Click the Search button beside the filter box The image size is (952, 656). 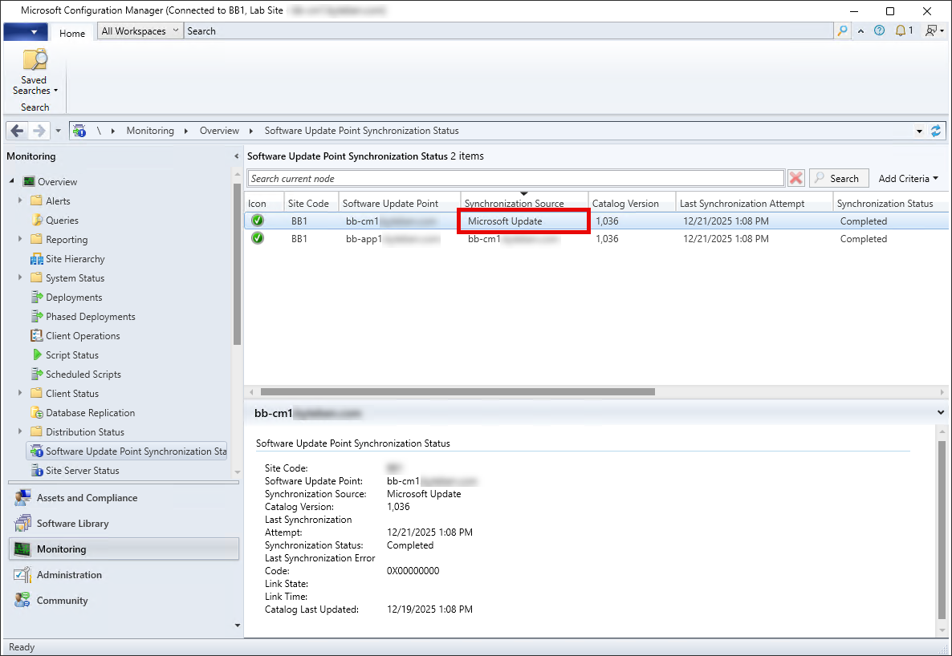point(838,179)
